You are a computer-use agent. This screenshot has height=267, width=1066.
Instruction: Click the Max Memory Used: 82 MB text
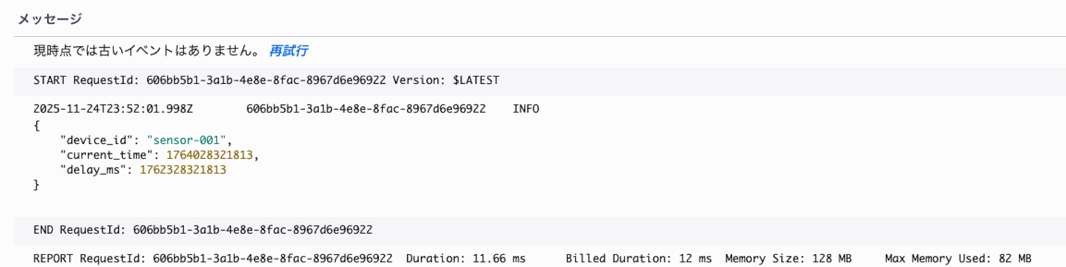(958, 259)
